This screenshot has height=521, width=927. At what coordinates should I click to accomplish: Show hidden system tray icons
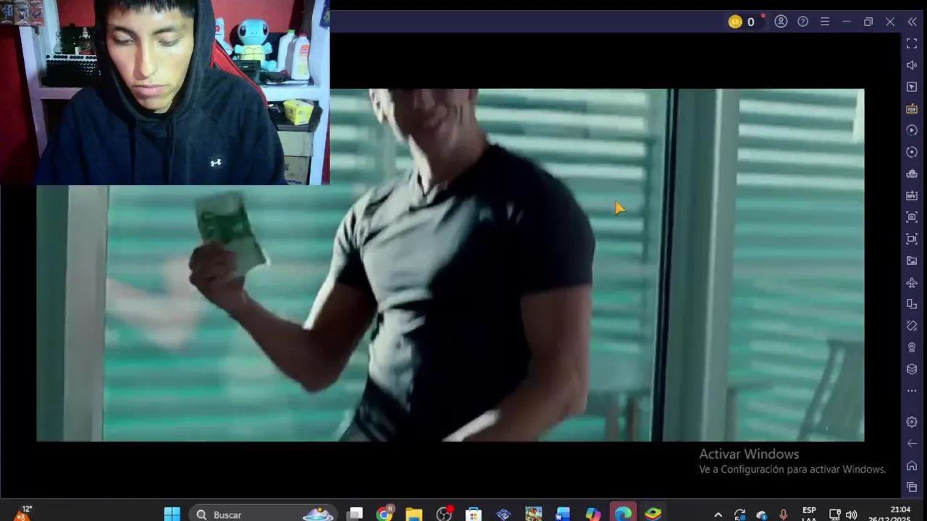point(718,515)
